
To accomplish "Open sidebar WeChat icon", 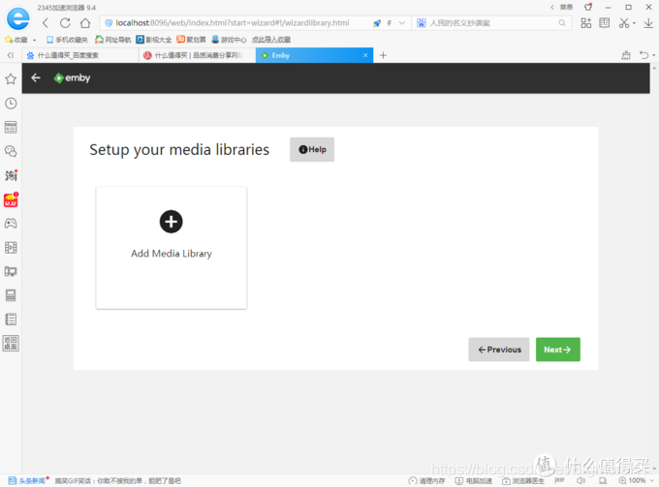I will click(11, 151).
